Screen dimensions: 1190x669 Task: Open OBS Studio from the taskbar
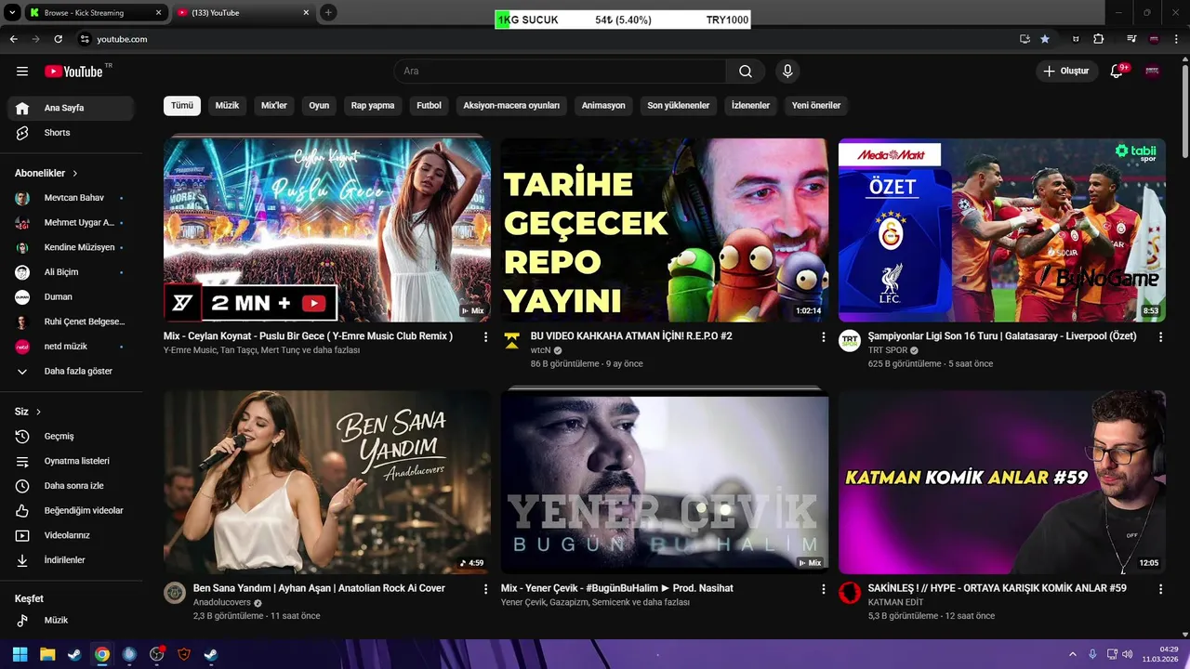click(x=156, y=654)
